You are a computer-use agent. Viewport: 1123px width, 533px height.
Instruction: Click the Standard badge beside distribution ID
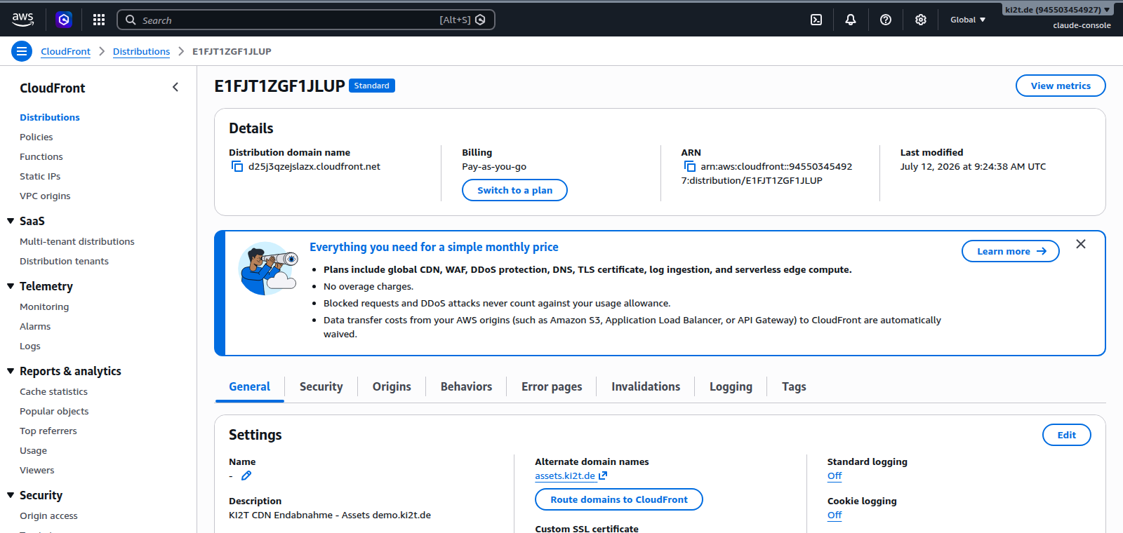(372, 86)
